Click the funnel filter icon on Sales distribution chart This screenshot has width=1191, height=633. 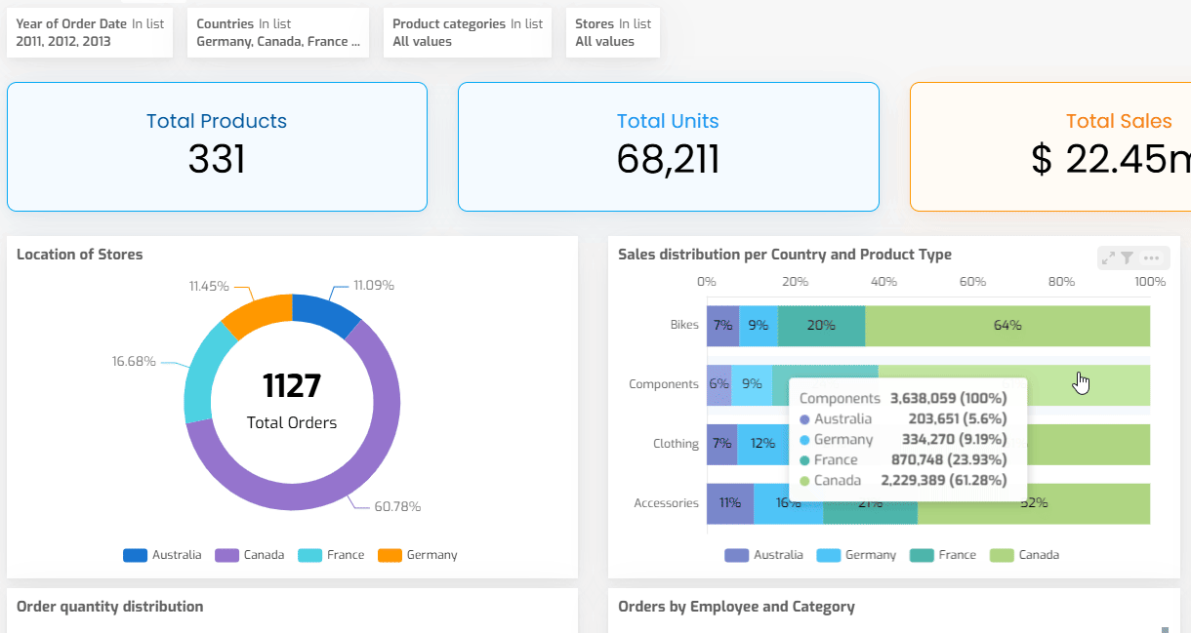(1128, 258)
